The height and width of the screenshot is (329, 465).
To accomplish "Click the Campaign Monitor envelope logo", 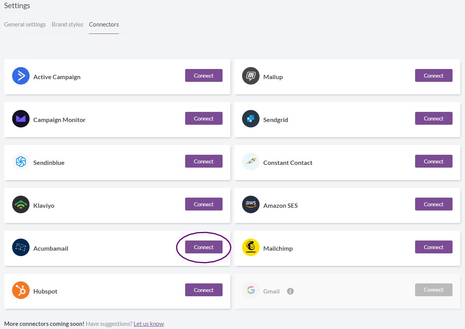I will [x=21, y=119].
